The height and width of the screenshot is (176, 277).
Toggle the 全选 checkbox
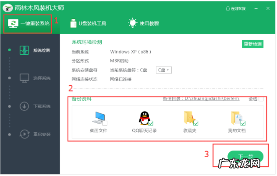[x=261, y=99]
